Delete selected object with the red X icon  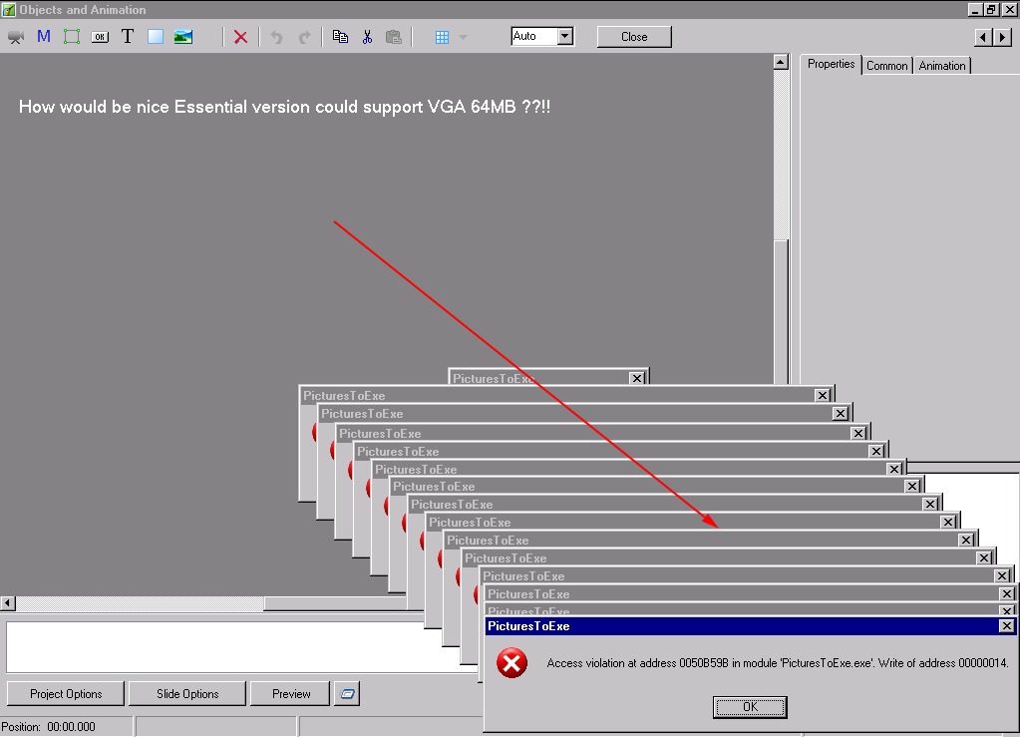tap(240, 37)
